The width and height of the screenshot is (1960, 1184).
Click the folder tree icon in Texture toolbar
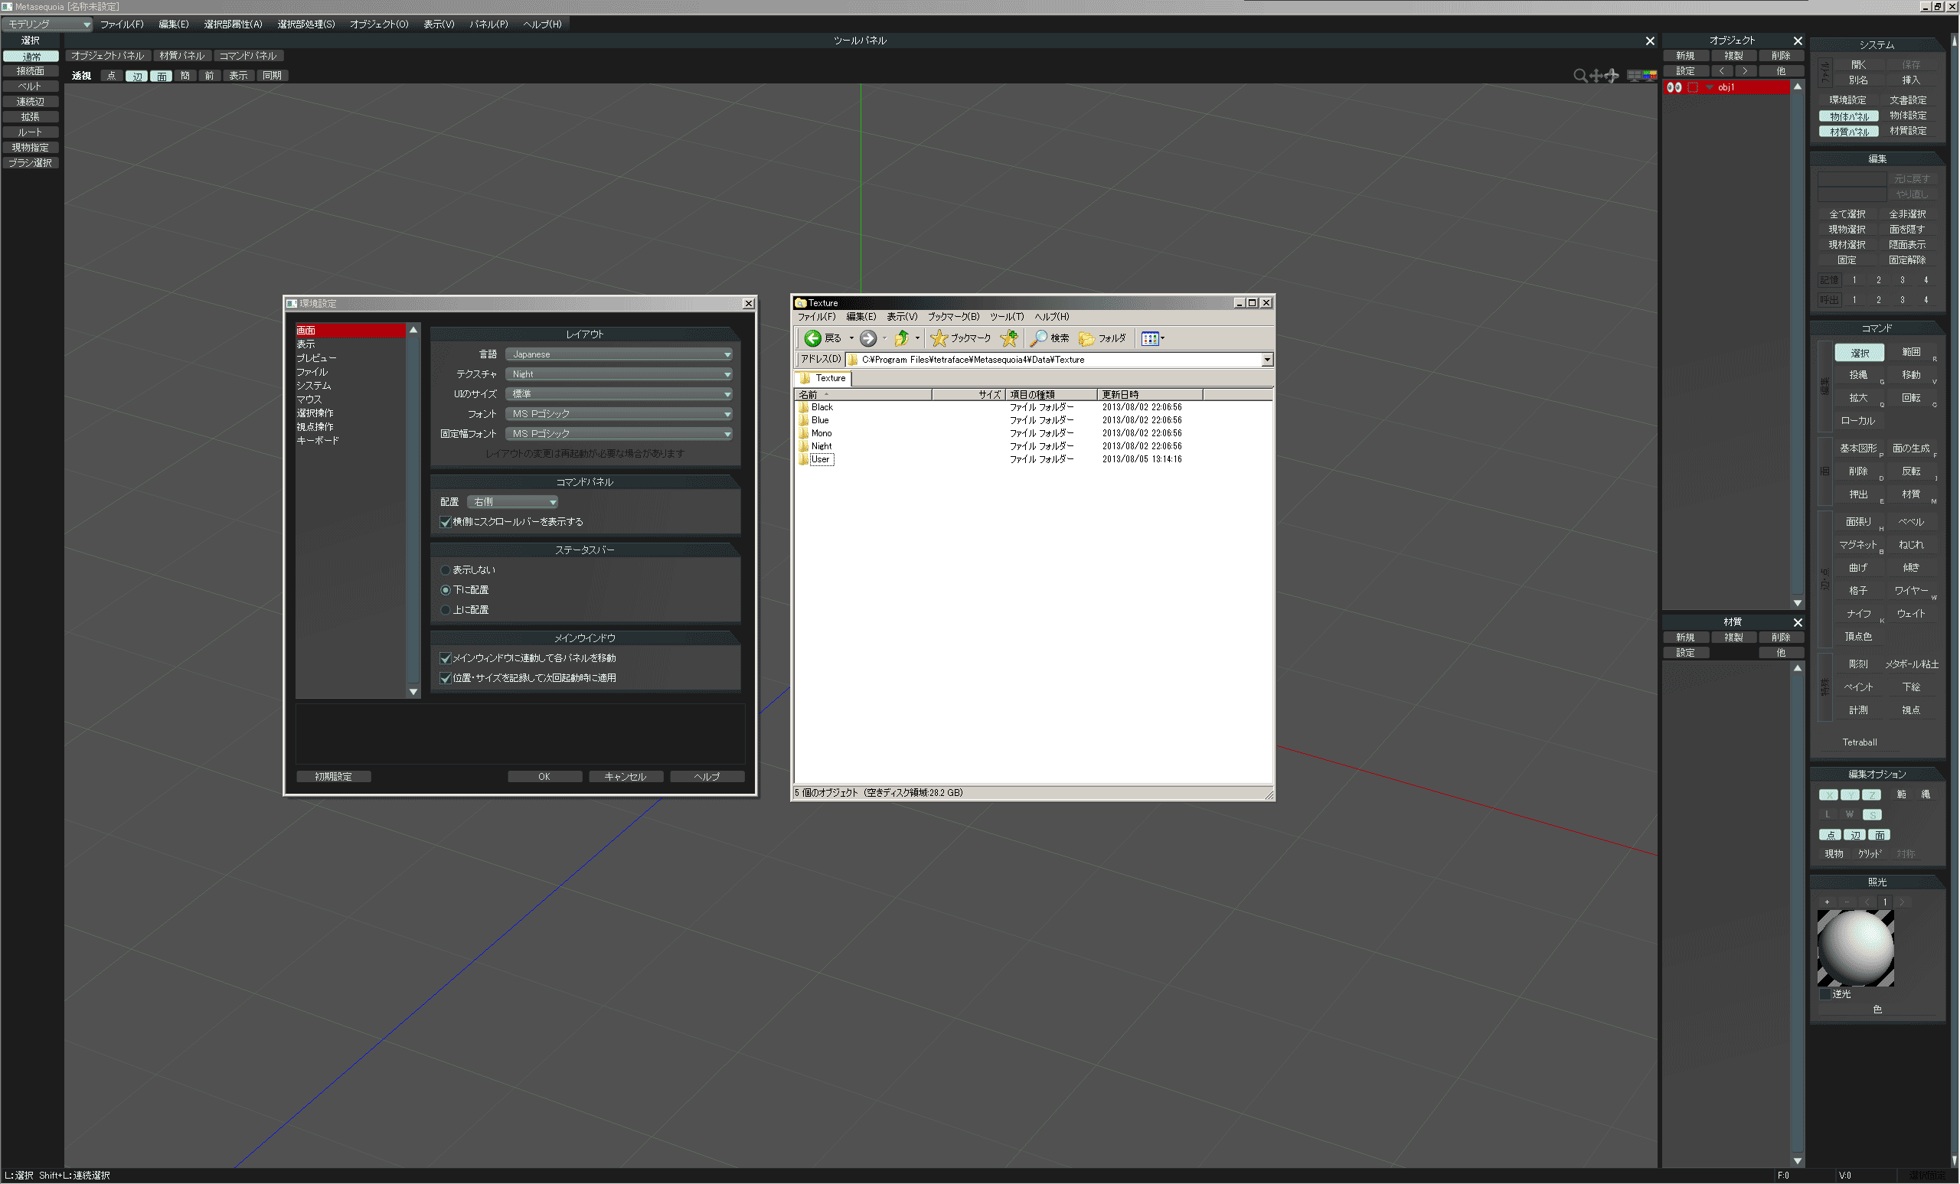[1086, 339]
